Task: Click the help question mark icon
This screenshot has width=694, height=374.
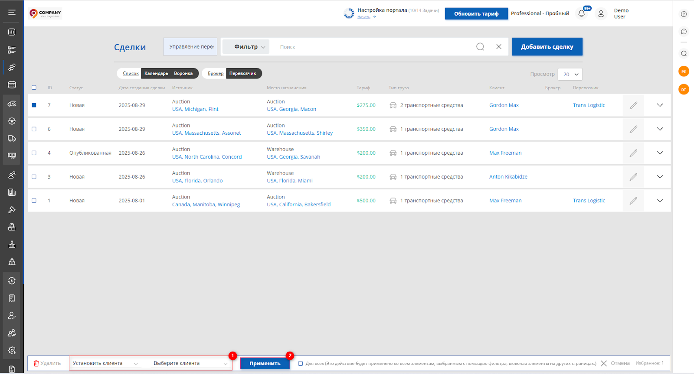Action: (x=684, y=14)
